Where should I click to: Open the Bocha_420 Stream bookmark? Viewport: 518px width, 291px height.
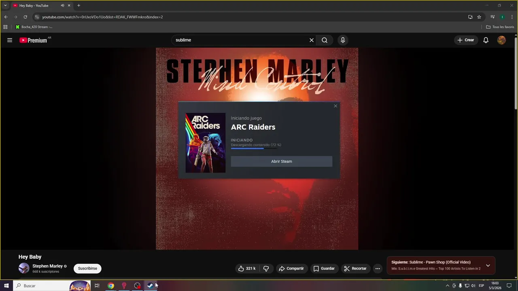coord(34,27)
